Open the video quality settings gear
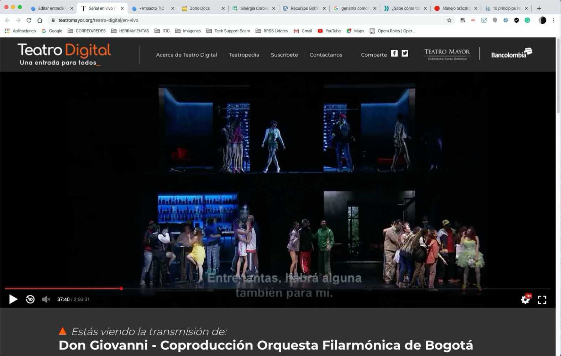The height and width of the screenshot is (356, 561). tap(525, 299)
